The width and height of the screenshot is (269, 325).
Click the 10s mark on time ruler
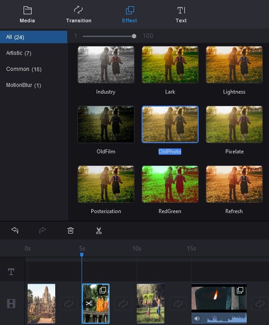tap(137, 248)
